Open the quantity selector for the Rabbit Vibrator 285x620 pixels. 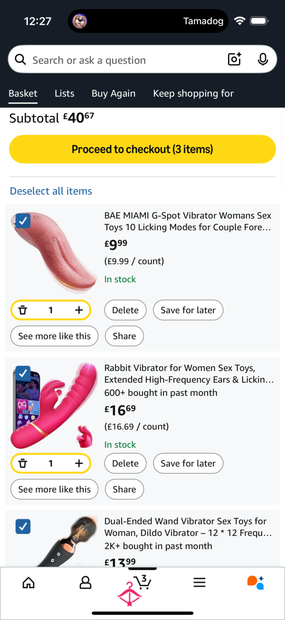click(x=51, y=463)
